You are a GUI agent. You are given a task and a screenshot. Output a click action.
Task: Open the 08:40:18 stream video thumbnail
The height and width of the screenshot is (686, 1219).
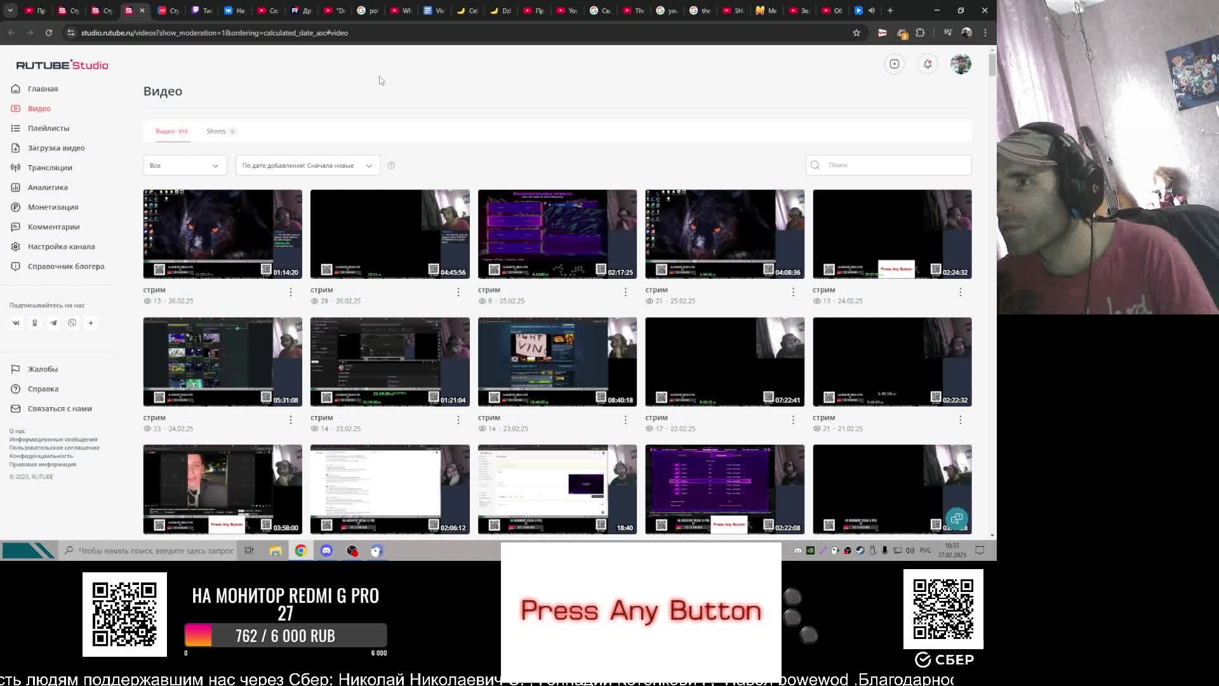[557, 361]
